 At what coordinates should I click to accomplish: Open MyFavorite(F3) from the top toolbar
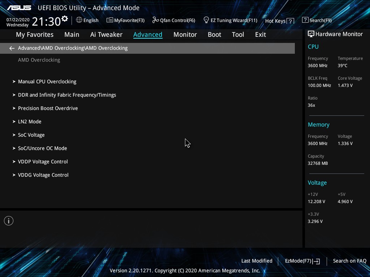(x=125, y=20)
